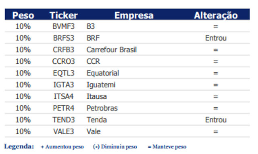Select the PETR4 ticker cell
The height and width of the screenshot is (154, 258).
tap(64, 108)
